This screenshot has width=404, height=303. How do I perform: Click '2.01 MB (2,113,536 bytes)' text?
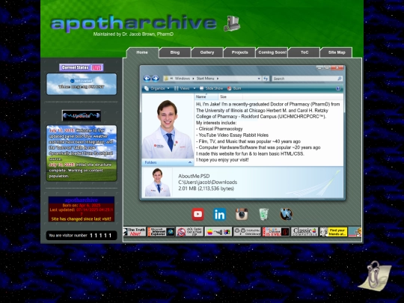pos(206,189)
